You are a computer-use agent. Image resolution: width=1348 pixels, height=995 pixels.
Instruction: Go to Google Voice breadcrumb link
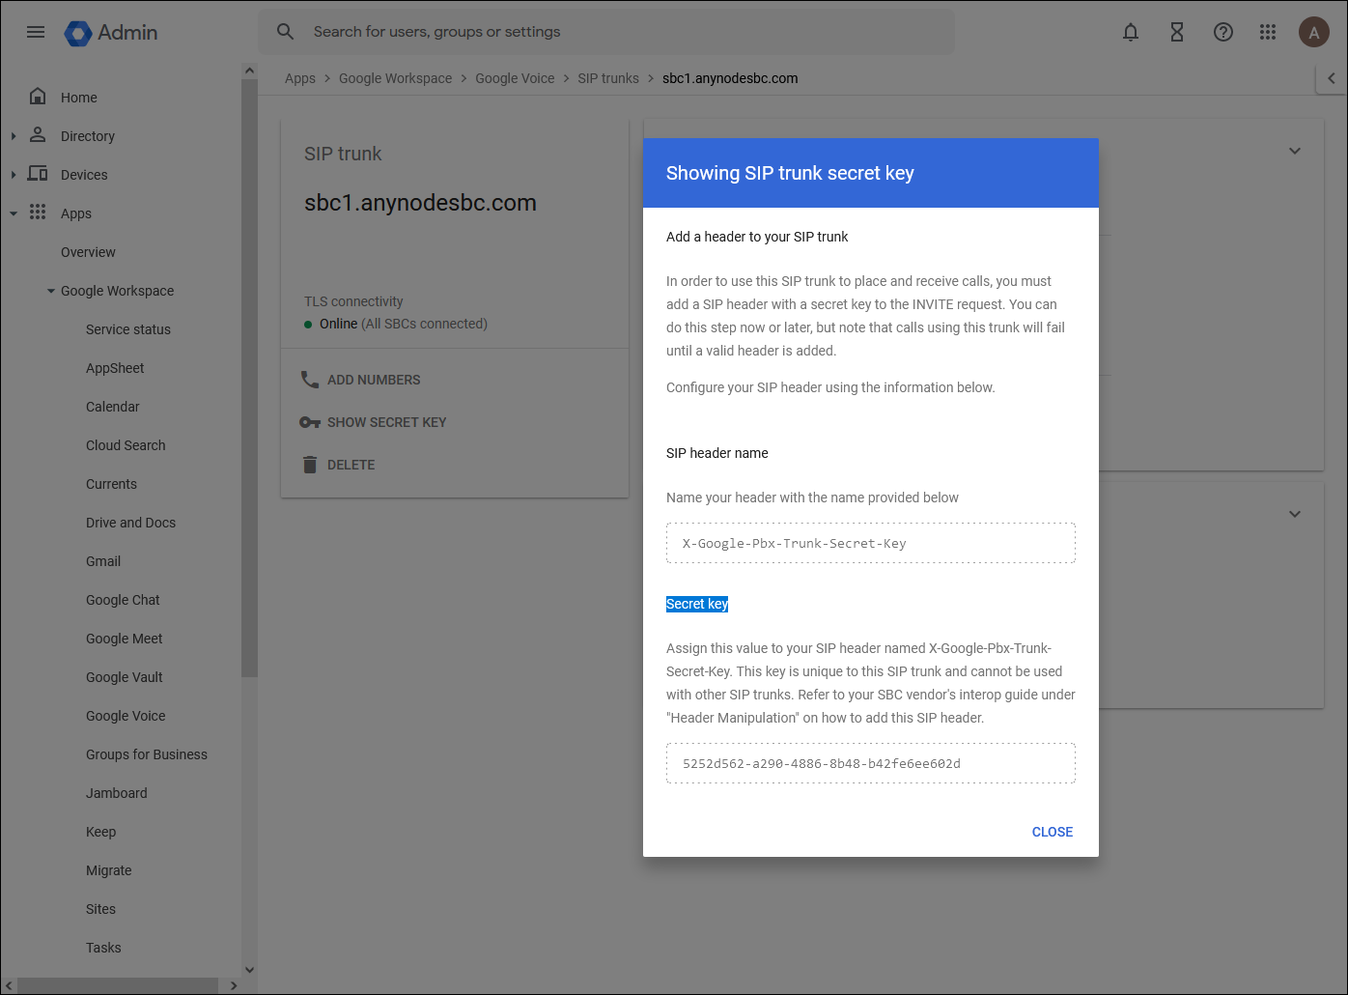point(515,78)
